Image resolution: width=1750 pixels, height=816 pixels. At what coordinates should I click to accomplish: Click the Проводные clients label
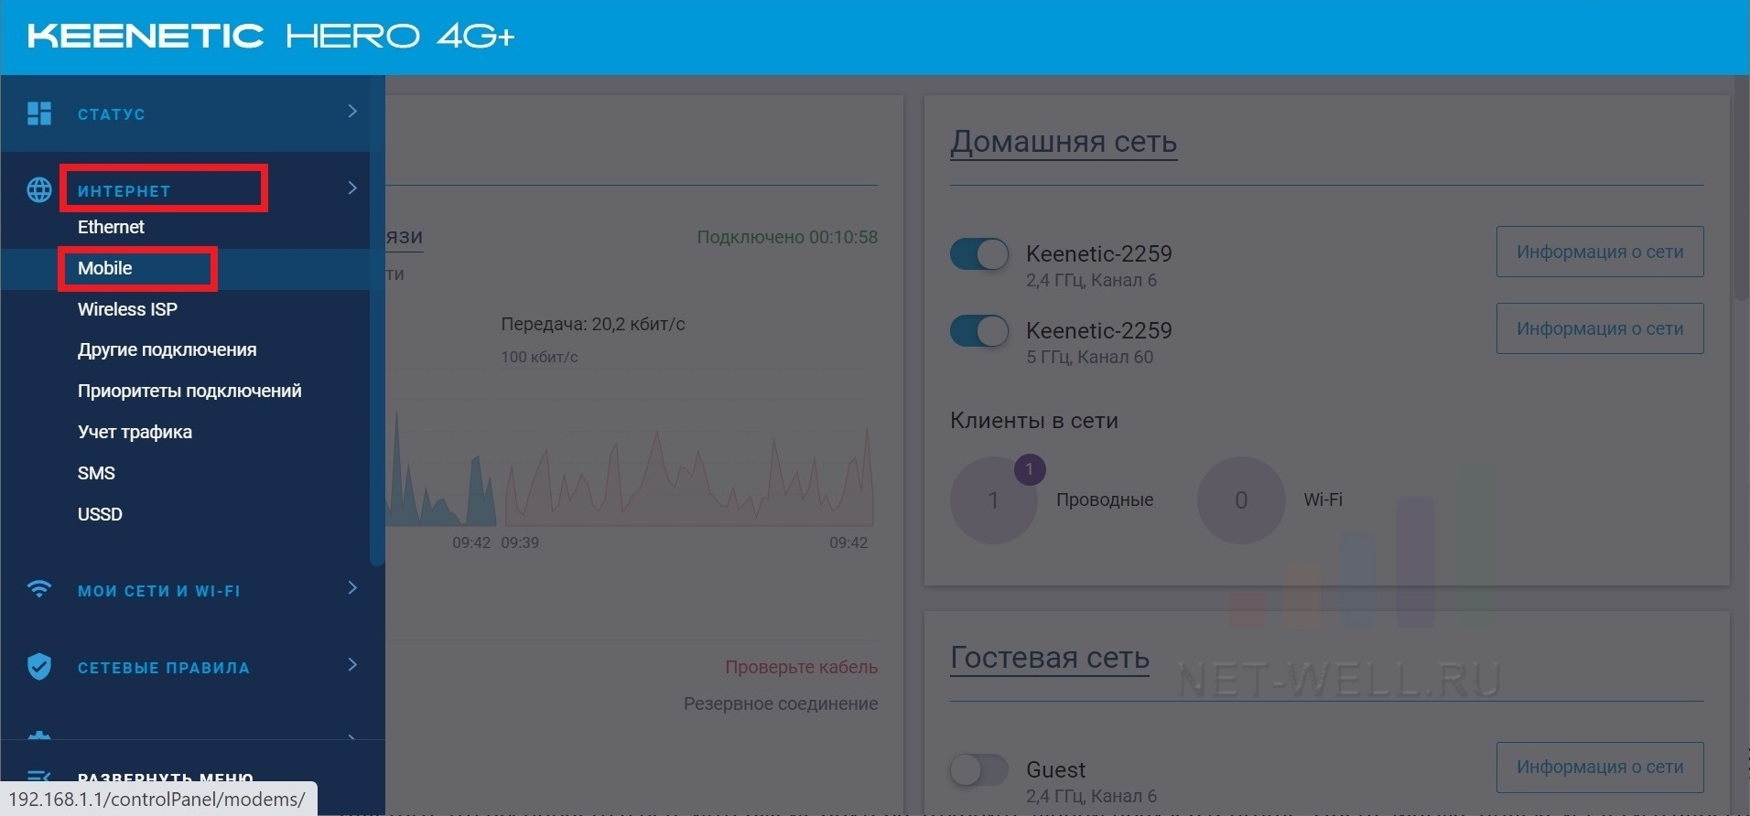(x=1105, y=500)
